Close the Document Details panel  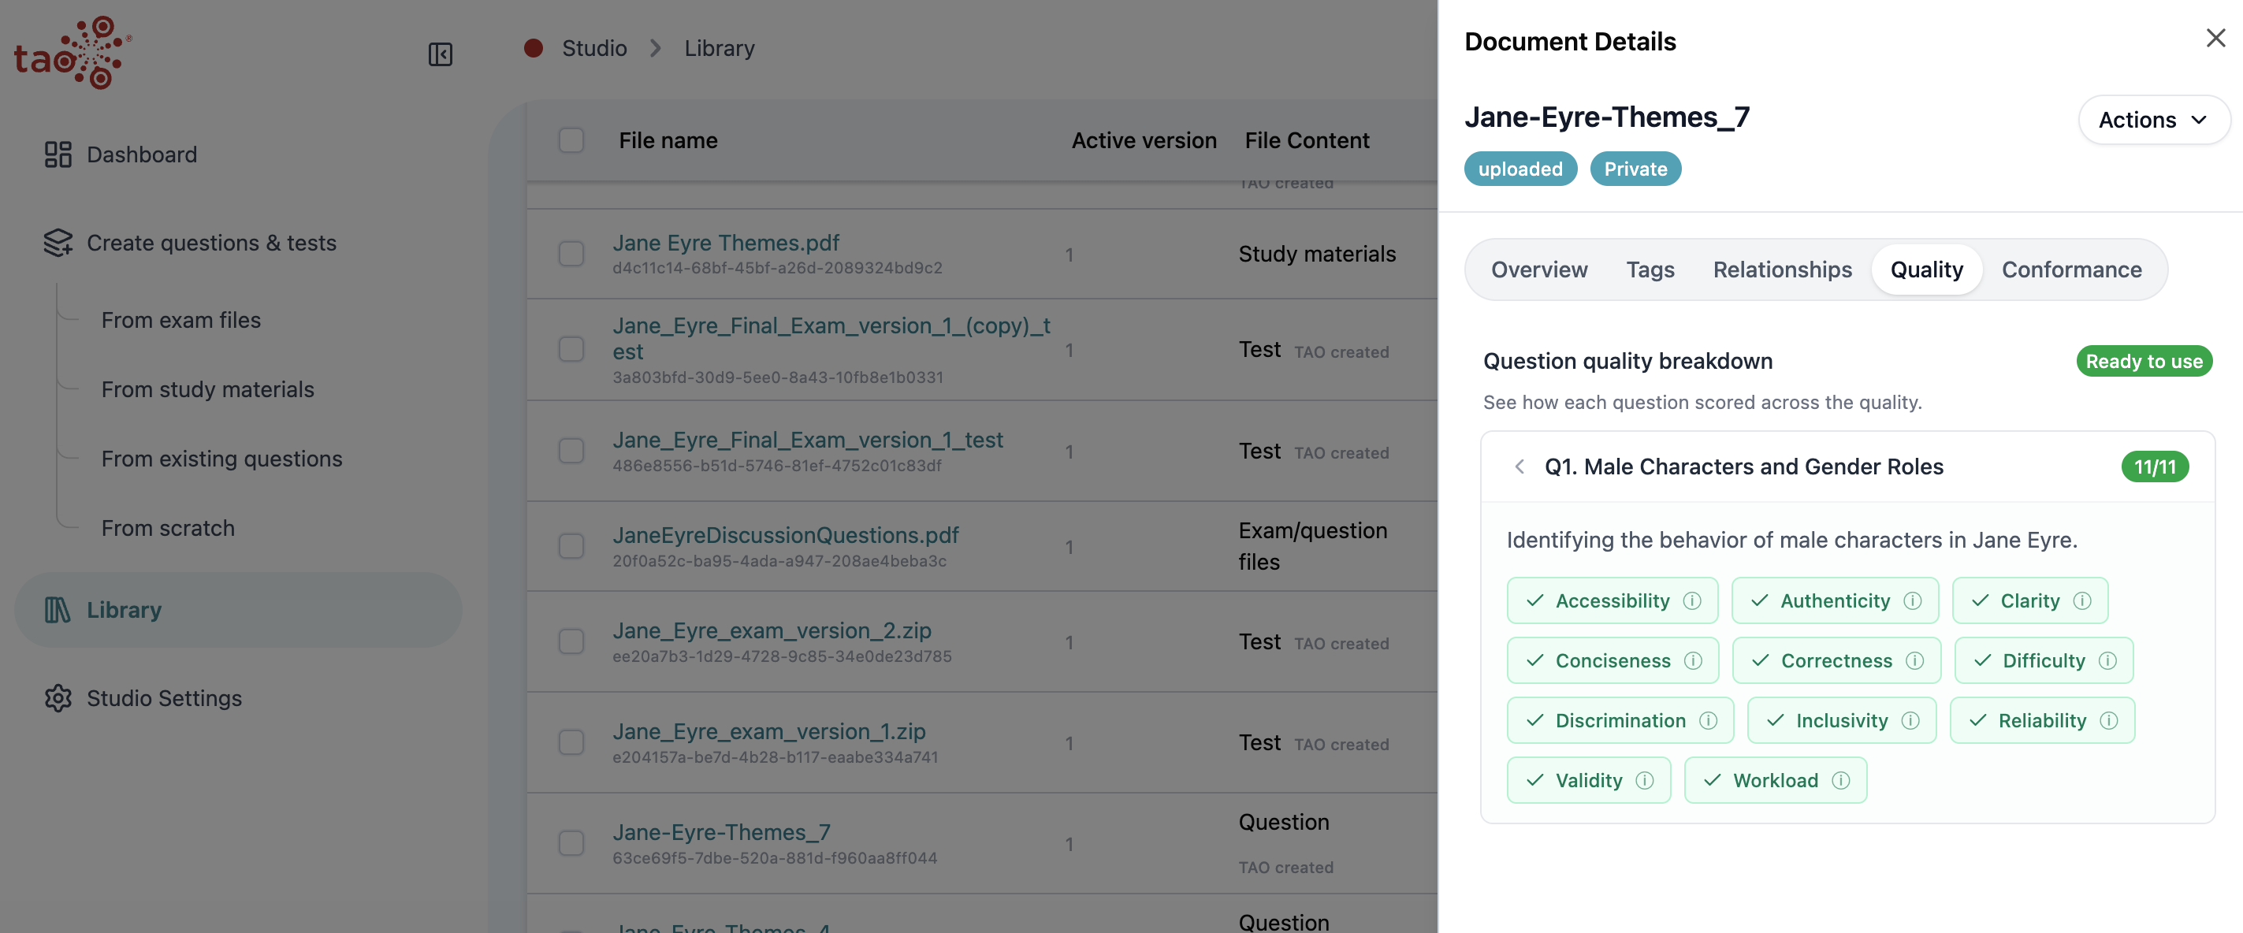pyautogui.click(x=2215, y=39)
